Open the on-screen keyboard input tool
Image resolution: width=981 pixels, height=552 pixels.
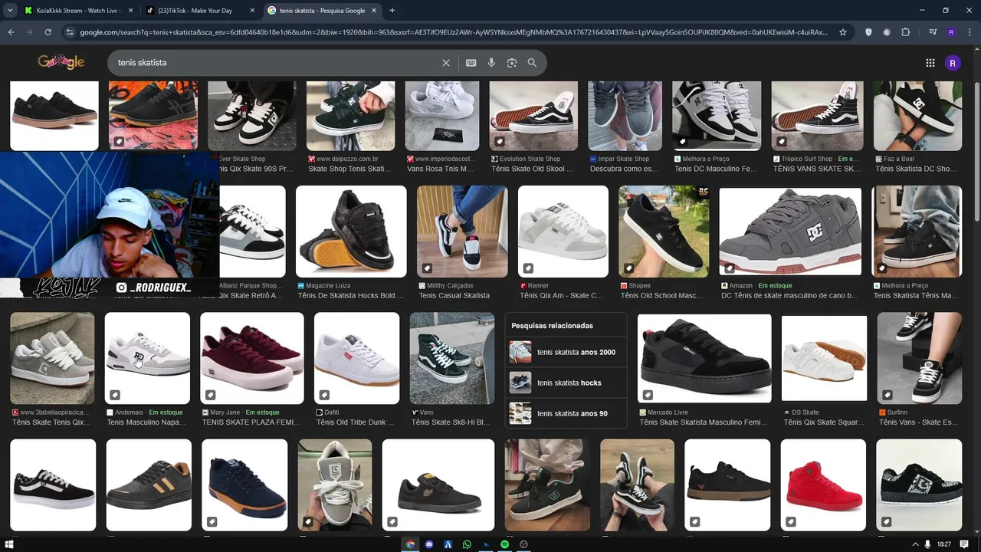pyautogui.click(x=471, y=63)
